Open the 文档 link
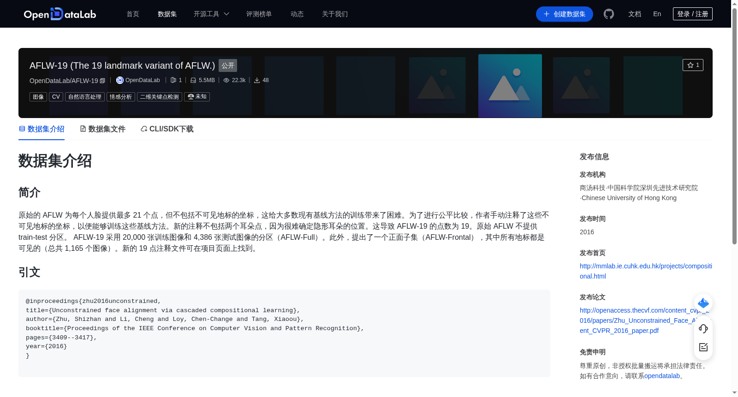The width and height of the screenshot is (738, 397). tap(635, 14)
